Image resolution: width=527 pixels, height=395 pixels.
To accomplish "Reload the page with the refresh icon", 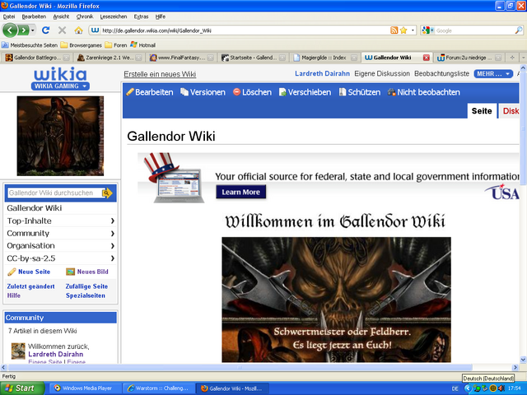I will click(x=46, y=30).
